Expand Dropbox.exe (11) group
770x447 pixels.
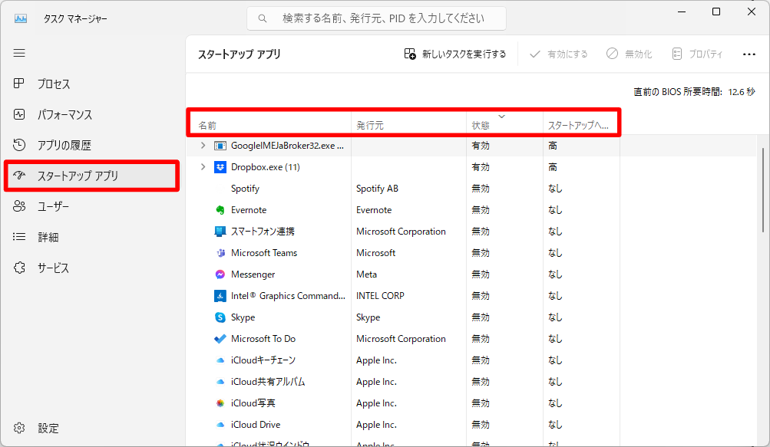[x=203, y=167]
